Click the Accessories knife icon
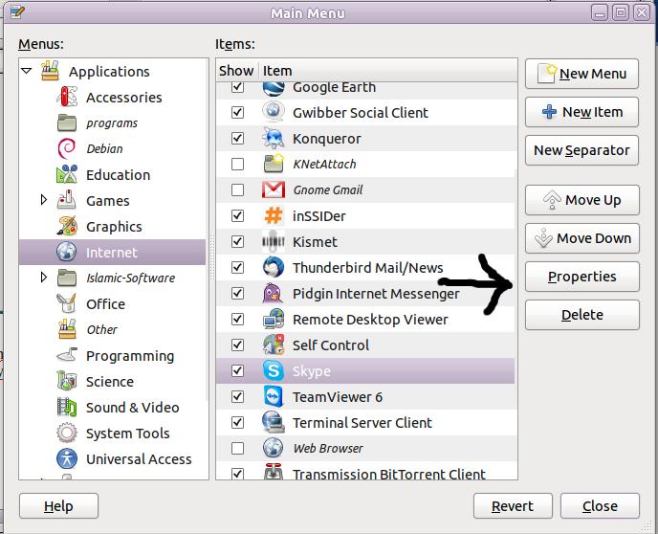Image resolution: width=658 pixels, height=534 pixels. click(x=67, y=97)
